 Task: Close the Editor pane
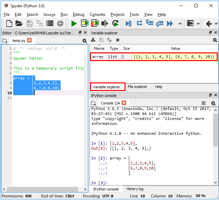point(85,33)
